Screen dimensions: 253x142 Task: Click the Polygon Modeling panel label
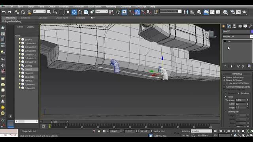[11, 21]
